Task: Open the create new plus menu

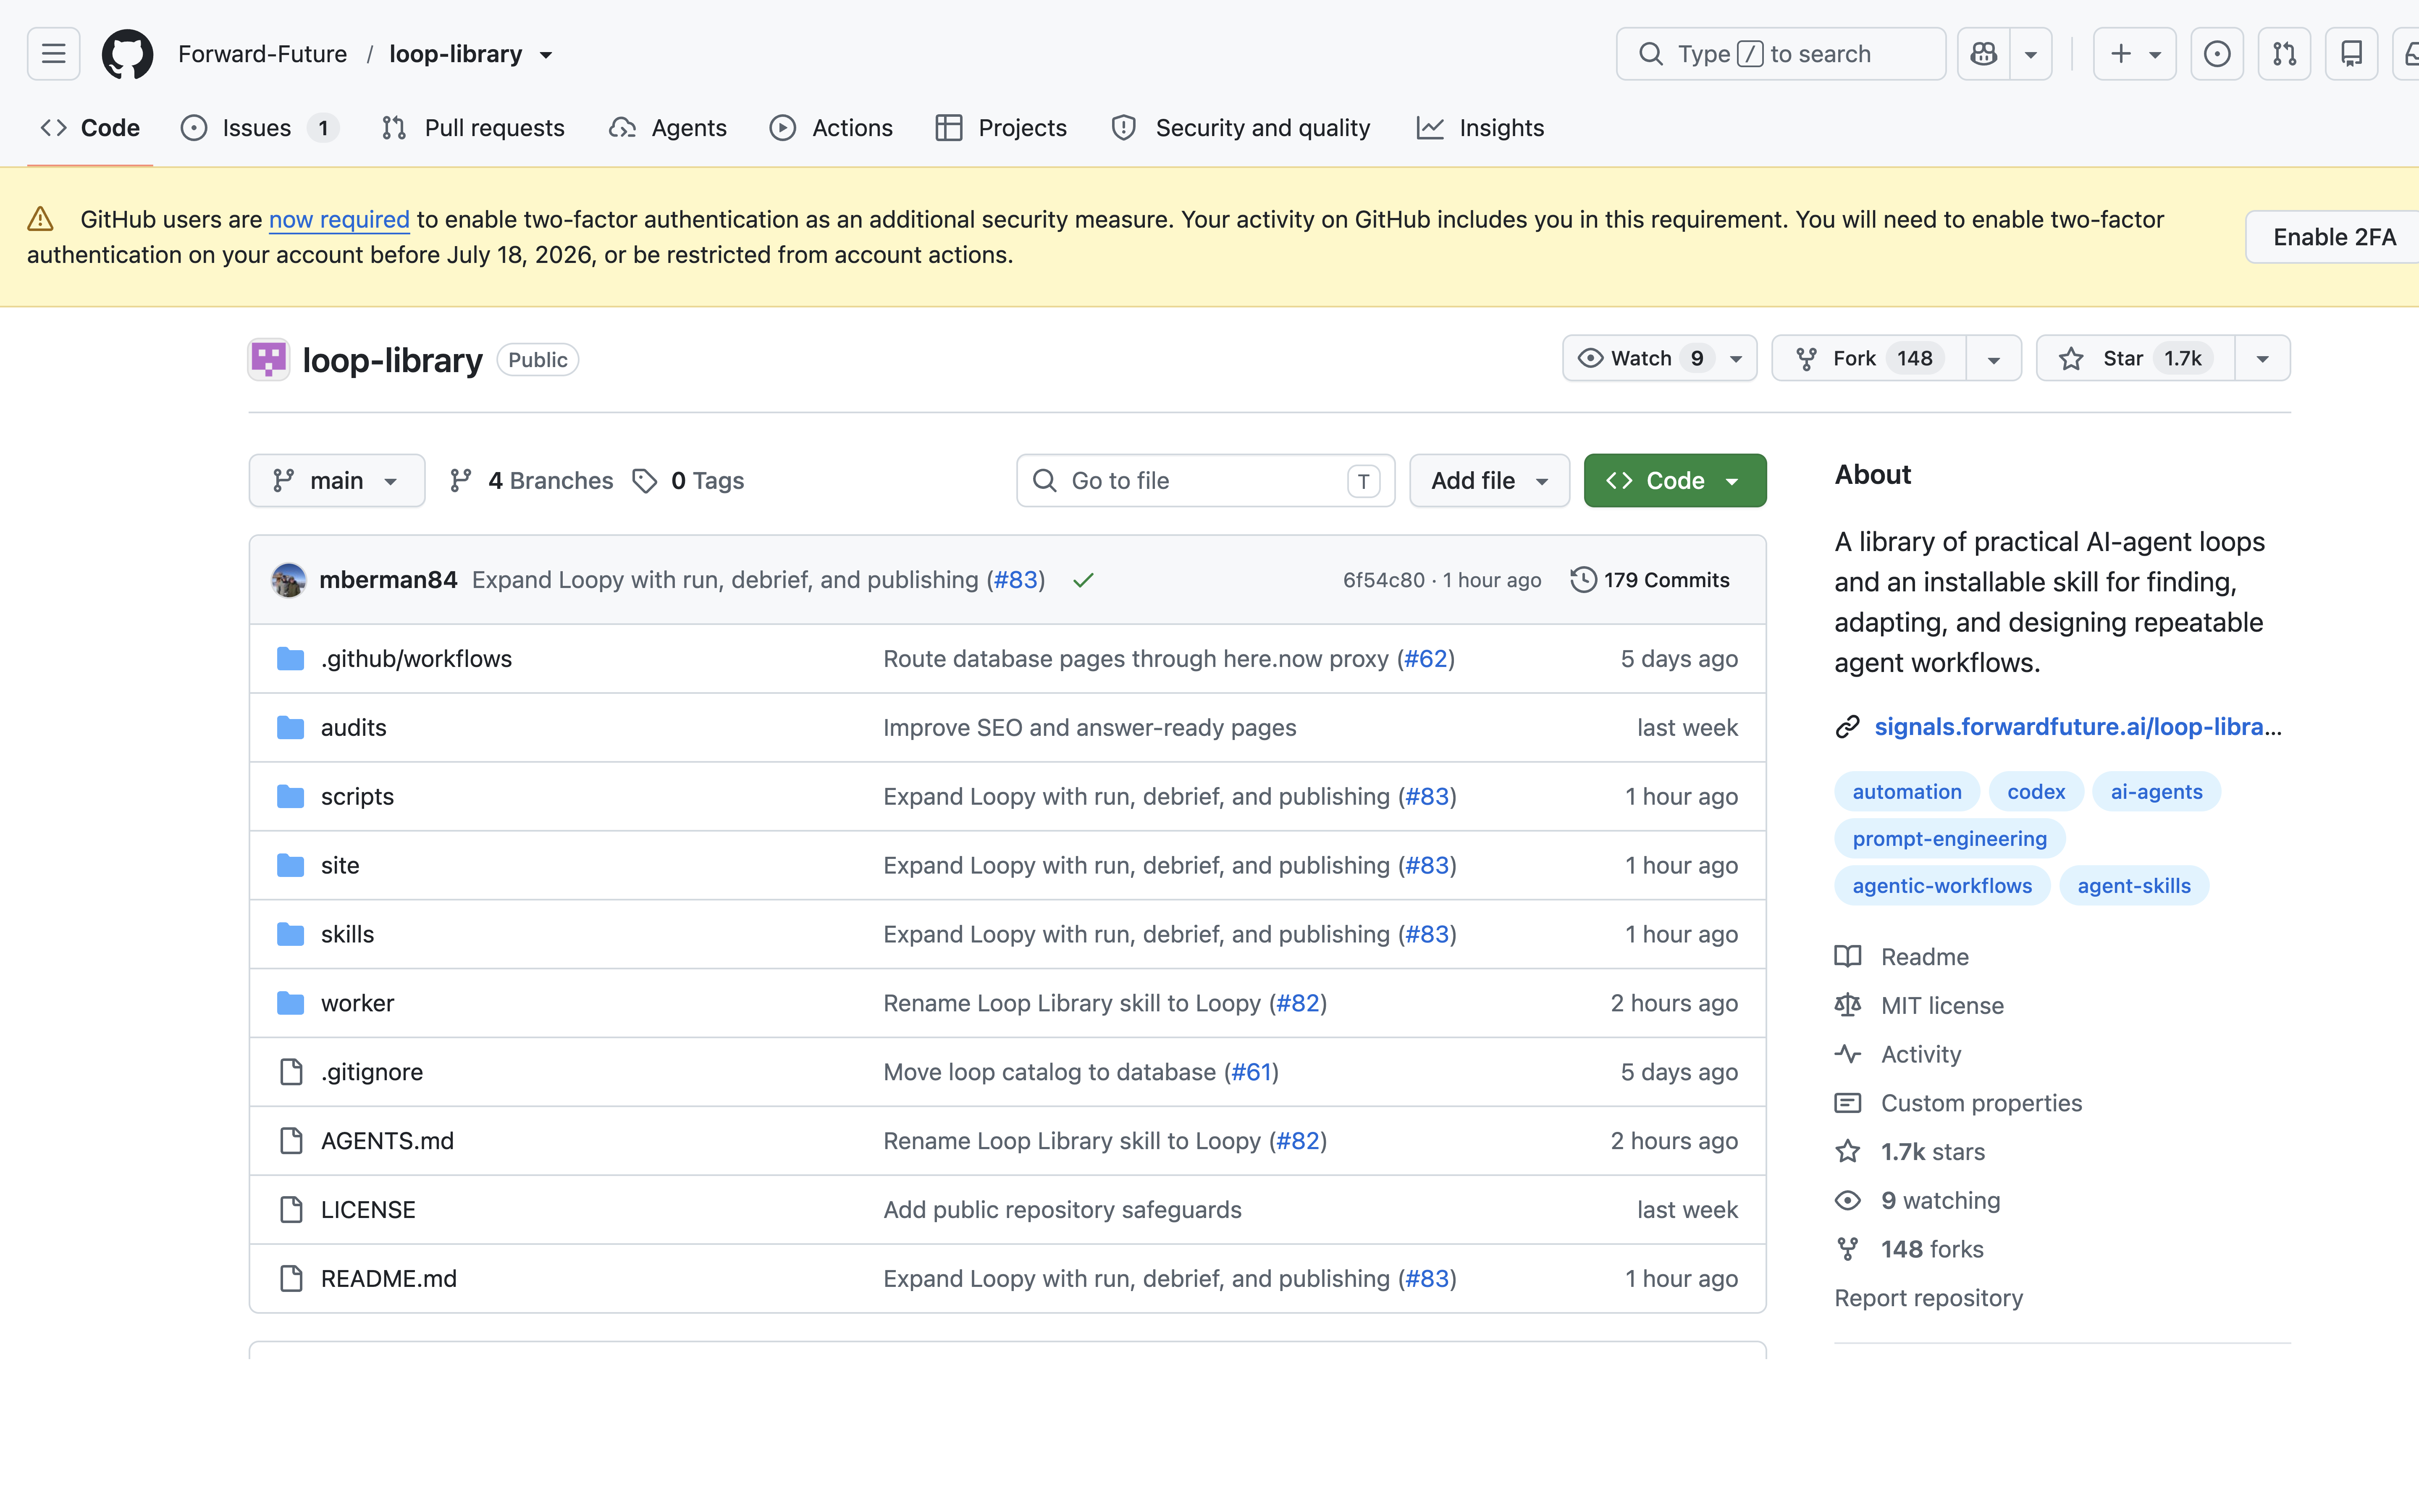Action: point(2134,54)
